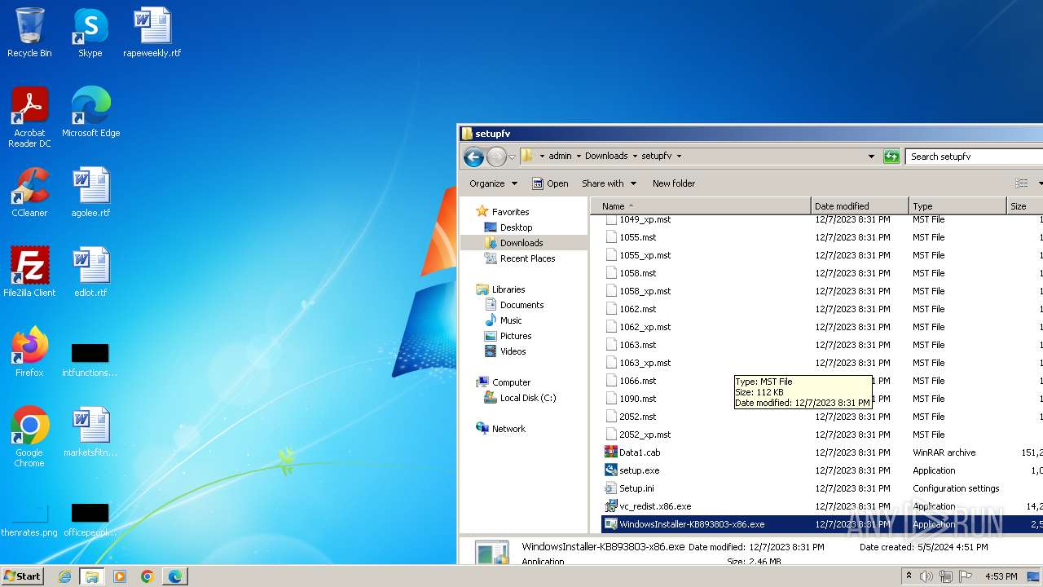Open Microsoft Edge from the taskbar
Viewport: 1043px width, 587px height.
[x=175, y=576]
